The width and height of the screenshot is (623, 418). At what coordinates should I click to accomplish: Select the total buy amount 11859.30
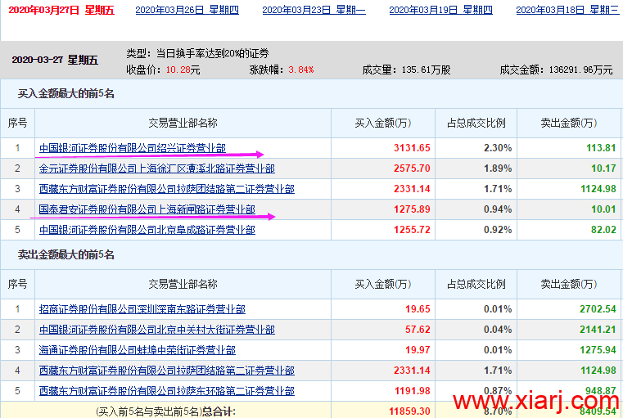tap(409, 411)
